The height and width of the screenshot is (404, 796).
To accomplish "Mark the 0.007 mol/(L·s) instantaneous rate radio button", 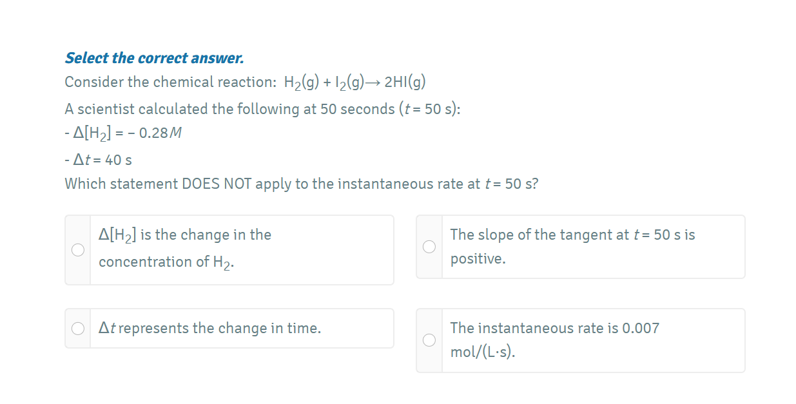I will pos(429,340).
